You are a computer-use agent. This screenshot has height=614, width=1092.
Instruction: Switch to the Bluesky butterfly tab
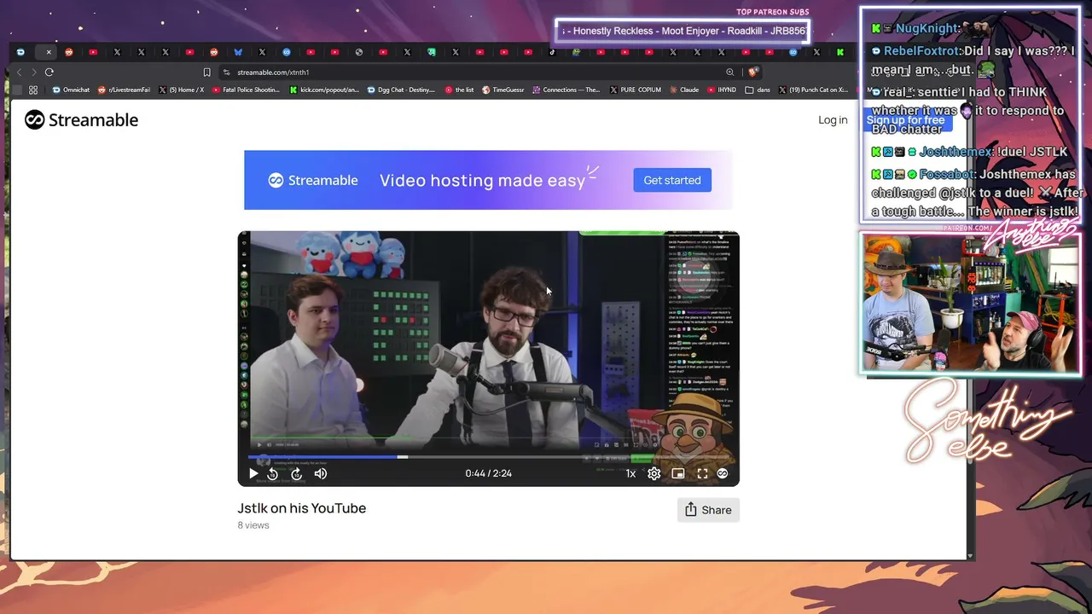[x=238, y=52]
